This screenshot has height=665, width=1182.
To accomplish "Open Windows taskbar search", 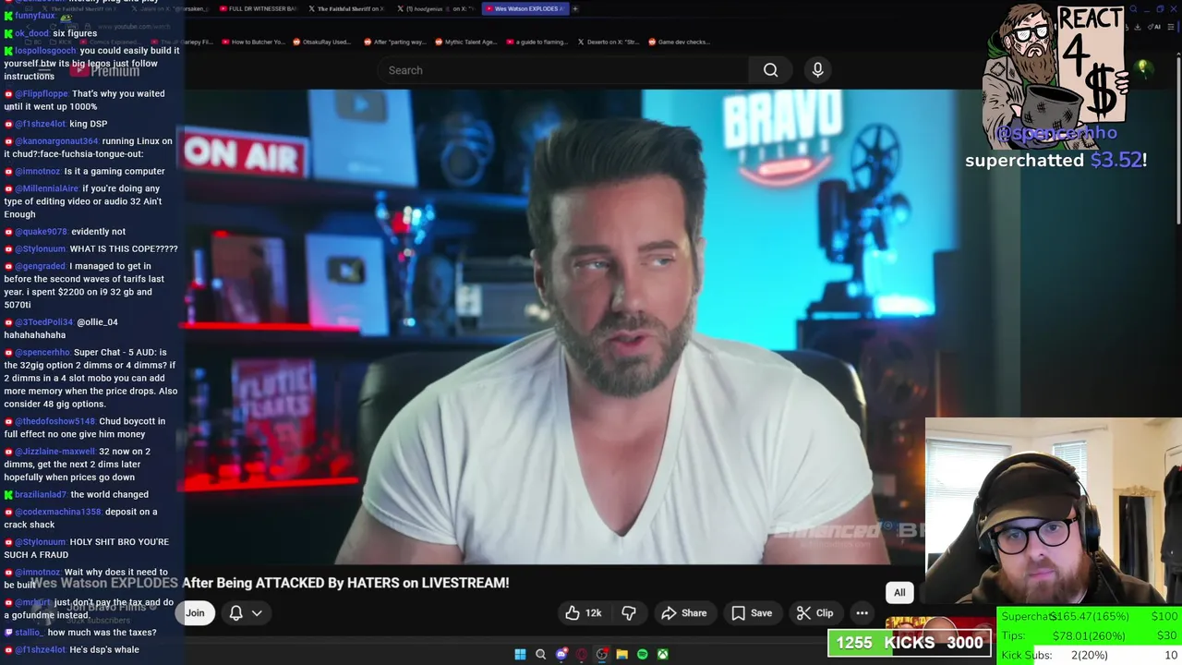I will coord(540,654).
